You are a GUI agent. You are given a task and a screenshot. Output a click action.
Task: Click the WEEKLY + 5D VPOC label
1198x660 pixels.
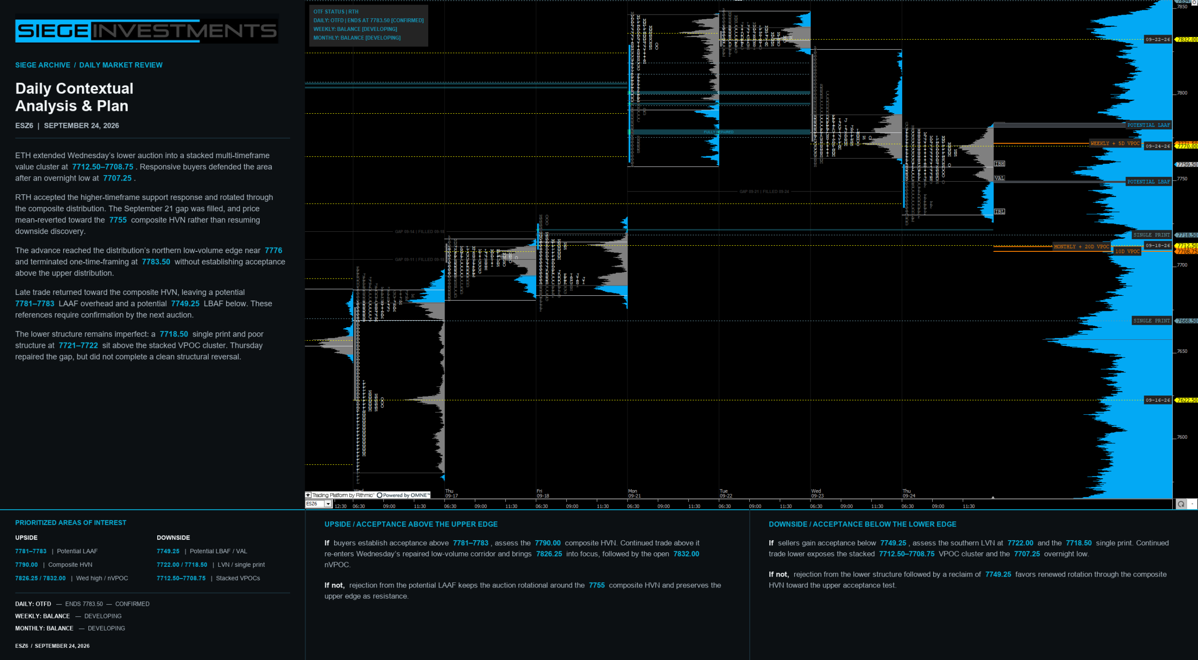pyautogui.click(x=1115, y=144)
